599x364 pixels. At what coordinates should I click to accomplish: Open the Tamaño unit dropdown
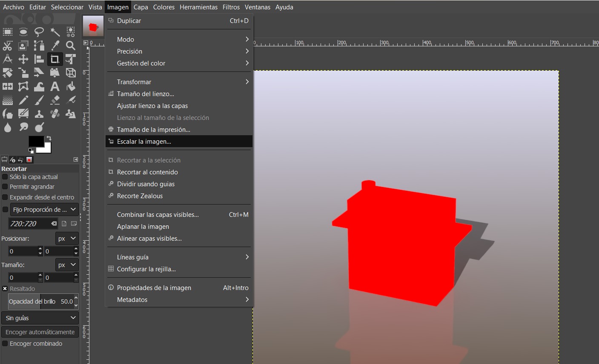[x=67, y=265]
